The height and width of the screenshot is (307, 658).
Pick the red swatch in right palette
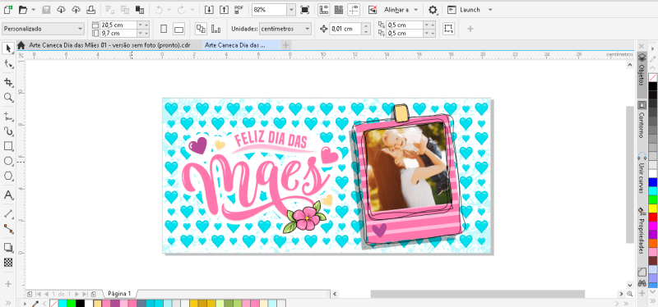click(x=652, y=217)
